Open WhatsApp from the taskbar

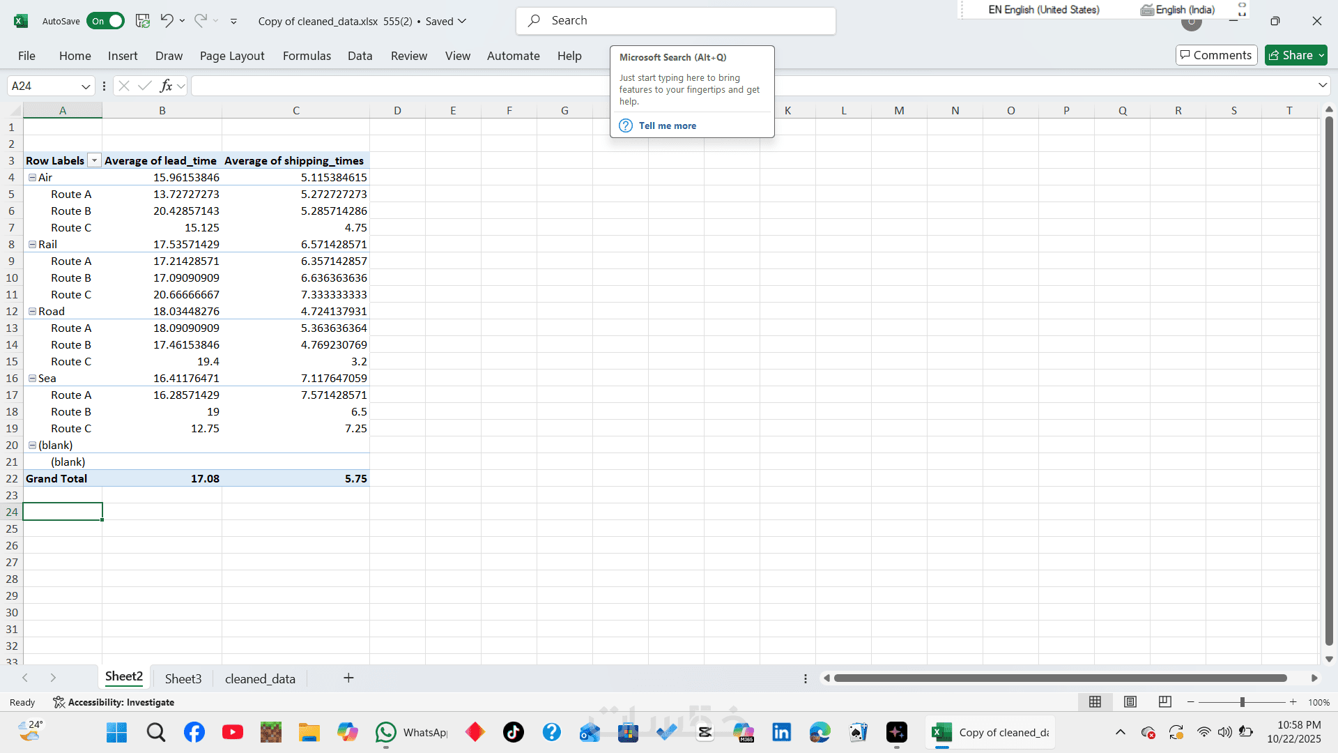(386, 732)
